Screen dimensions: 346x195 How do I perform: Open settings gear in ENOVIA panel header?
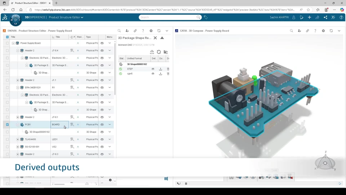point(151,31)
